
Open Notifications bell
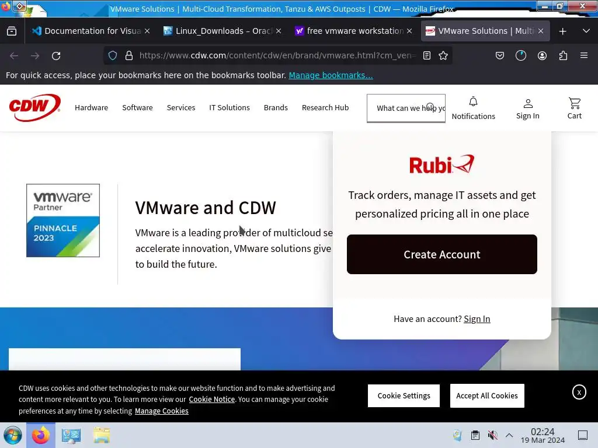[473, 108]
